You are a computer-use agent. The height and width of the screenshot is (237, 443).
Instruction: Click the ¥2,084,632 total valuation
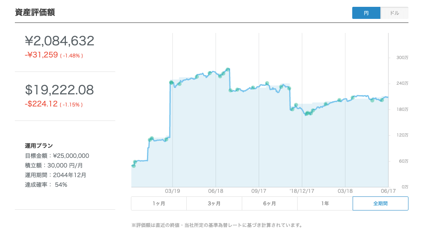[x=59, y=41]
